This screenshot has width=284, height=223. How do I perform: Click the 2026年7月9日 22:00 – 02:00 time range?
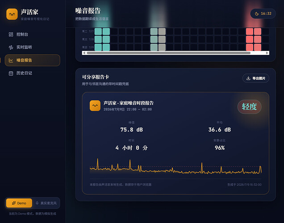click(x=128, y=109)
